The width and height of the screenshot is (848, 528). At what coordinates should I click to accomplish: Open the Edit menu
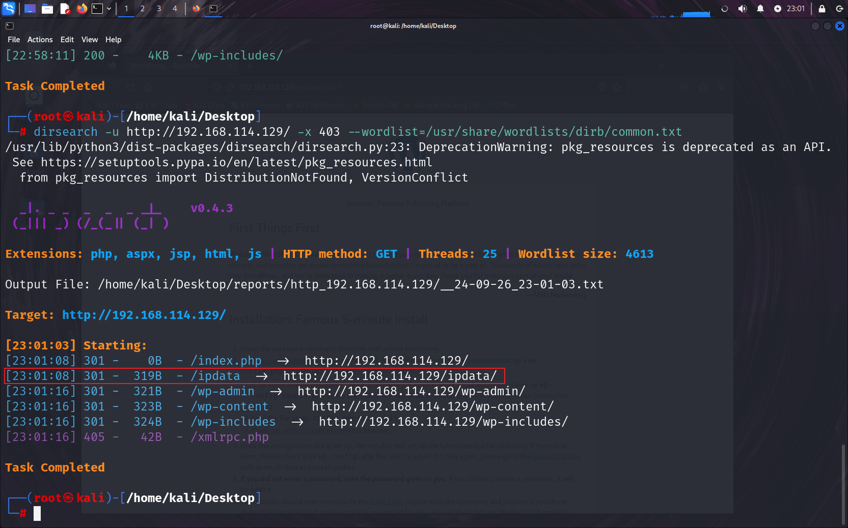point(67,40)
